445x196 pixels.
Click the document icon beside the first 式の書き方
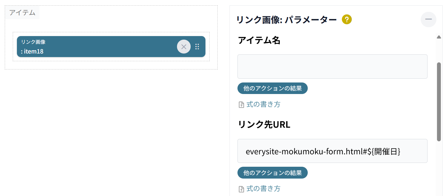pyautogui.click(x=241, y=105)
